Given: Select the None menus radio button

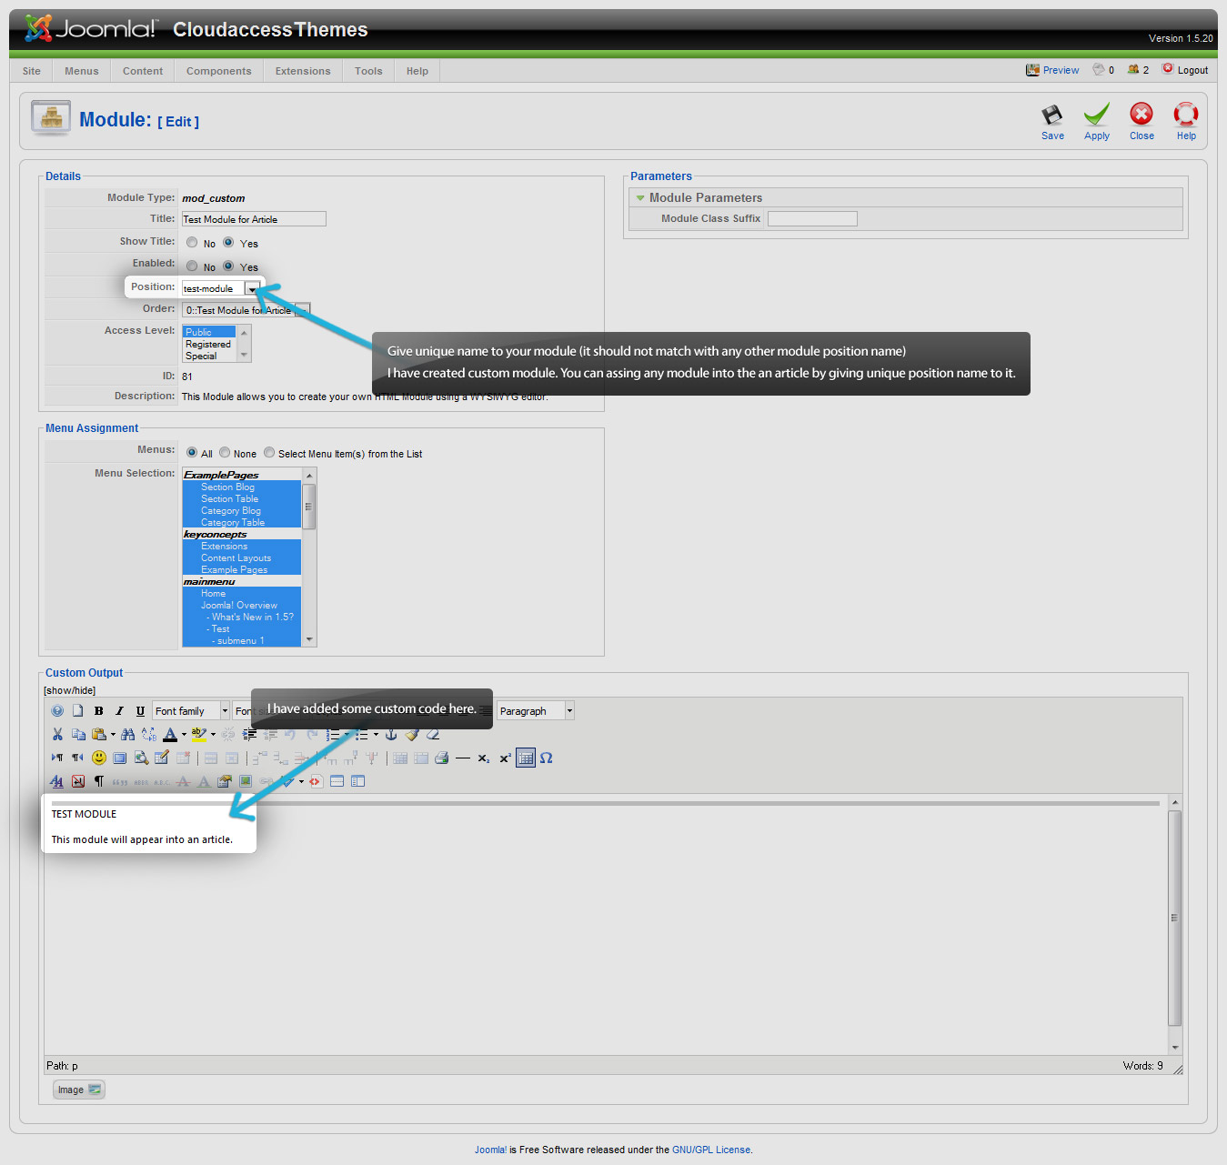Looking at the screenshot, I should [x=225, y=453].
